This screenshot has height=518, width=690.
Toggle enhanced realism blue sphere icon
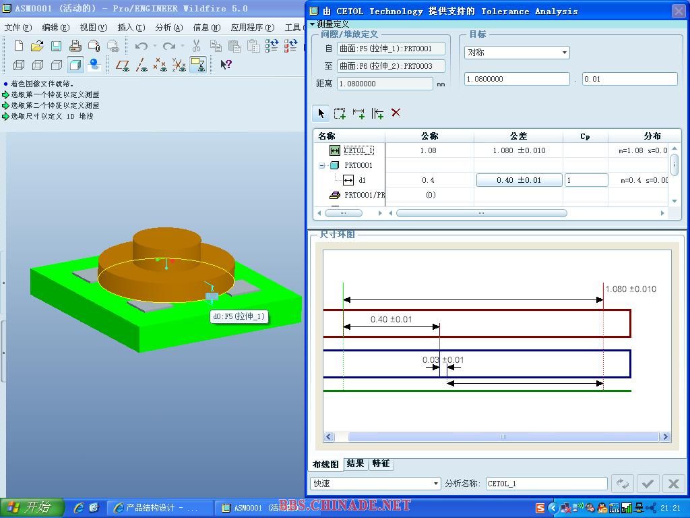pos(94,65)
